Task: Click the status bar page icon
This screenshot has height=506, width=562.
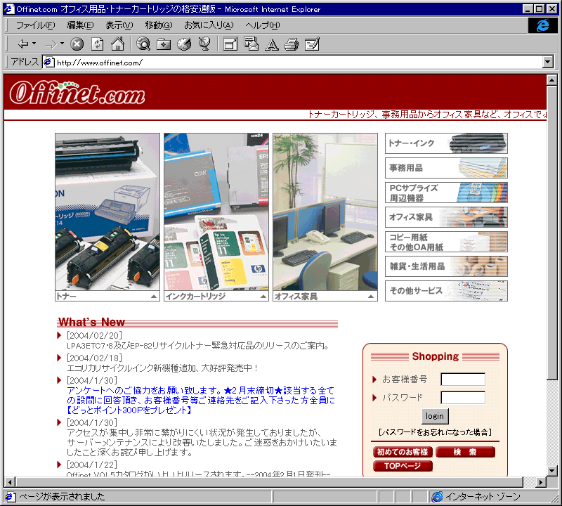Action: tap(9, 496)
